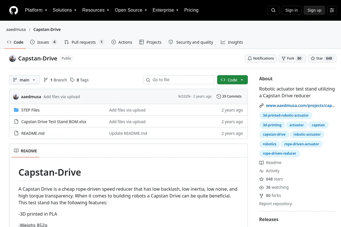Click Capstan-Drive breadcrumb link

[47, 30]
